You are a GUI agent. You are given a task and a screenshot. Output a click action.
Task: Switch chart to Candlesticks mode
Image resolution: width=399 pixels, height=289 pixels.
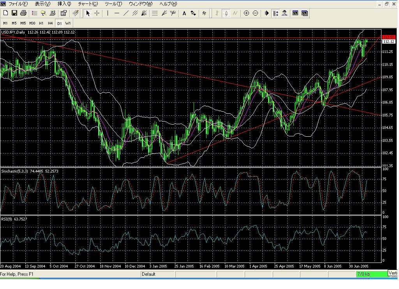click(x=226, y=13)
